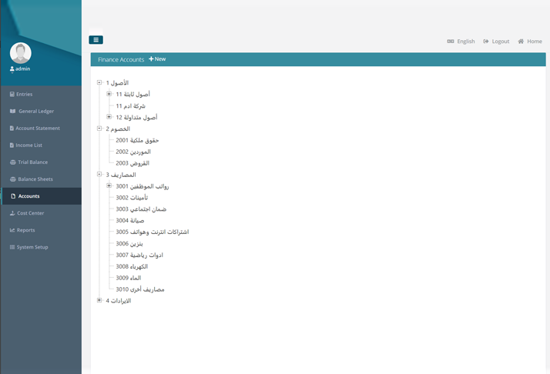The height and width of the screenshot is (374, 550).
Task: Go to Account Statement
Action: (x=41, y=129)
